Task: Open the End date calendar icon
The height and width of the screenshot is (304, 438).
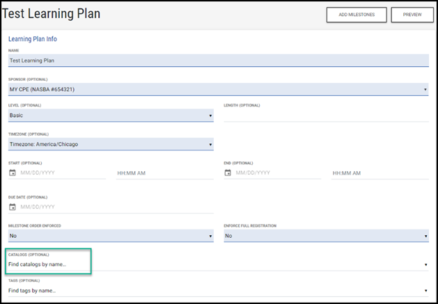Action: pyautogui.click(x=228, y=173)
